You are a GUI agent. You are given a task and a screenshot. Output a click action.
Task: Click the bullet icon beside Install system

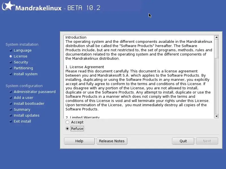(11, 74)
